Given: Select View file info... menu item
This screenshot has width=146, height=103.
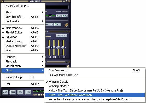Looking at the screenshot, I should (23, 17).
